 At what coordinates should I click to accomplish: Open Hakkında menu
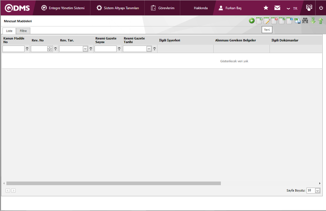pos(201,8)
